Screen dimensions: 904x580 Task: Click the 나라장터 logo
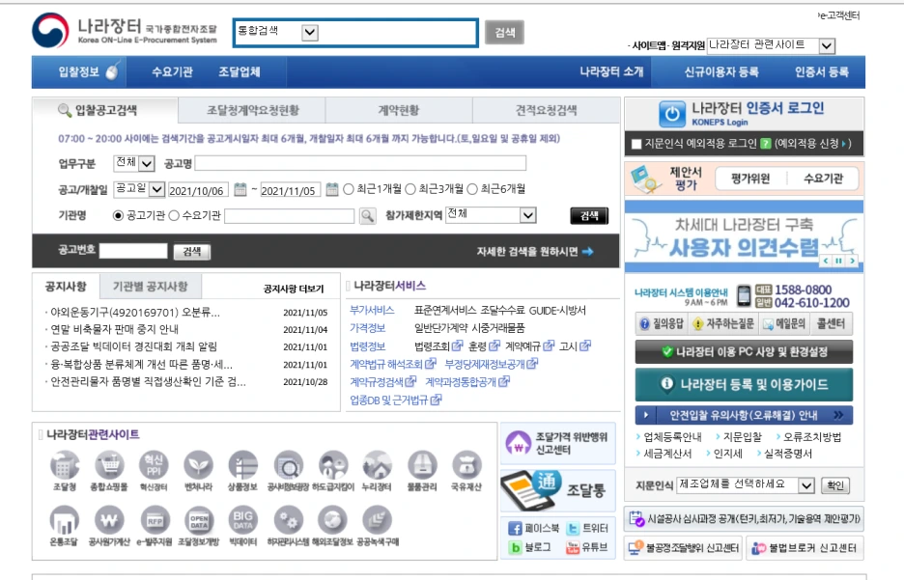pos(125,31)
